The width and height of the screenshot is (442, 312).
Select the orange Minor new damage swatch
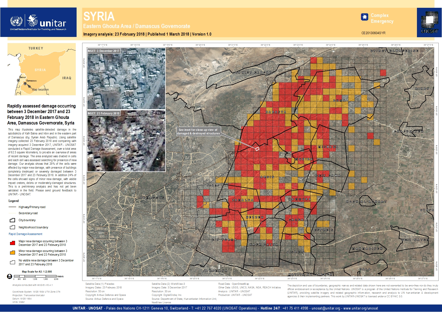pos(13,253)
